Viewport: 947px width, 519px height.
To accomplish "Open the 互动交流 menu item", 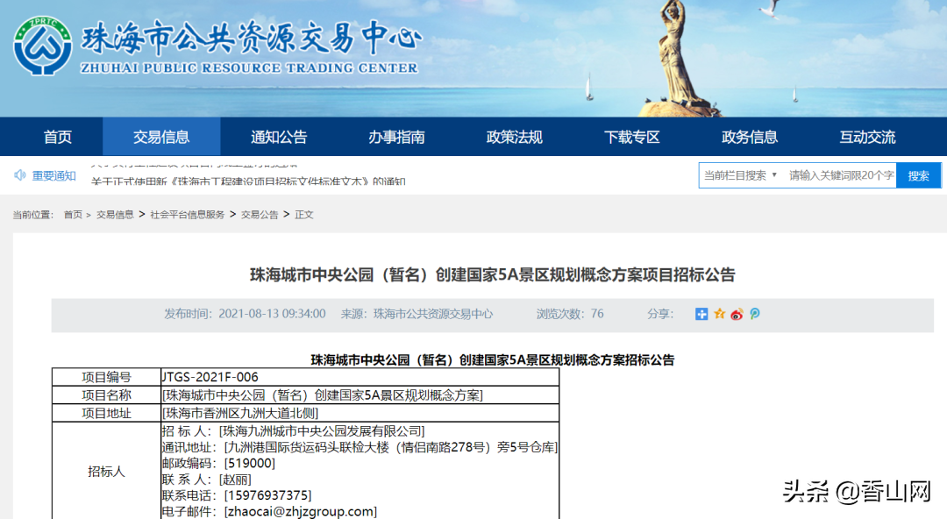I will [x=867, y=137].
